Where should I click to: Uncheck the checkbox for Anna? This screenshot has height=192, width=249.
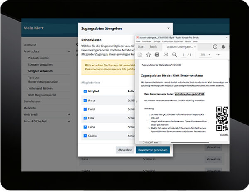coord(85,100)
